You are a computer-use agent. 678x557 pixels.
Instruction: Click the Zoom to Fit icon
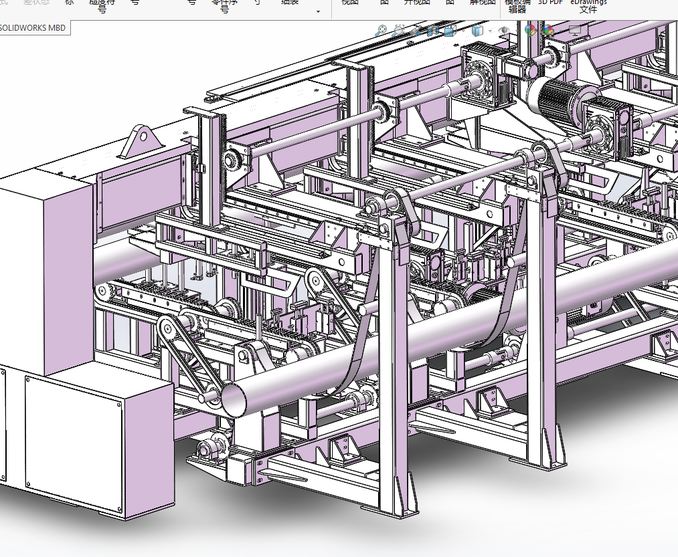coord(381,30)
